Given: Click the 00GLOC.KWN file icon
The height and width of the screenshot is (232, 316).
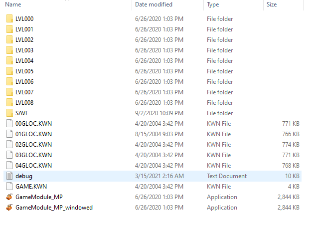Looking at the screenshot, I should [9, 123].
